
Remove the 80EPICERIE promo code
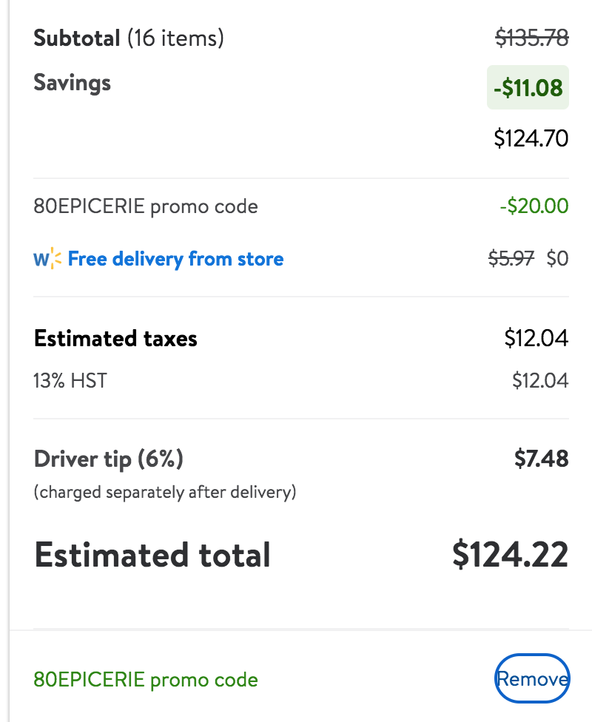[532, 678]
